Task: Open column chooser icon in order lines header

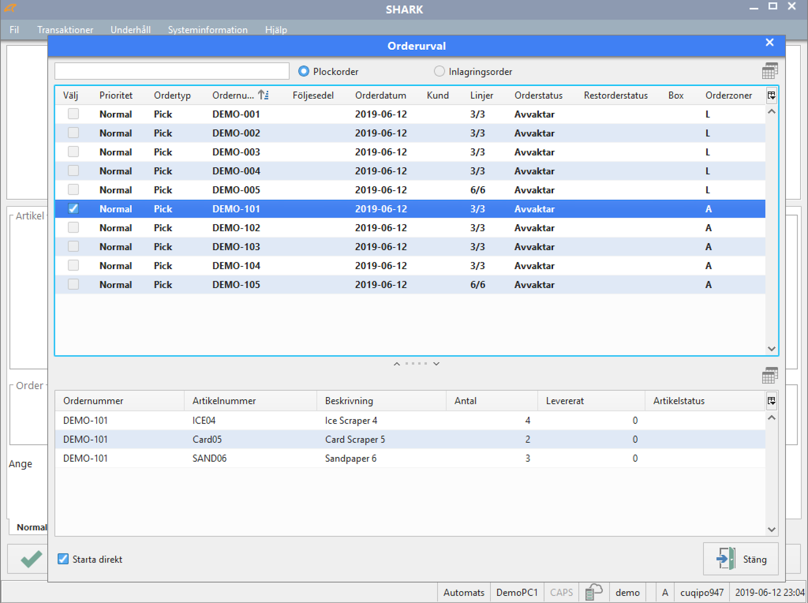Action: click(x=771, y=400)
